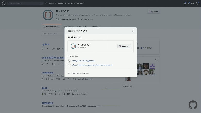This screenshot has width=201, height=113.
Task: Click link icon beside become-a-sponsor URL
Action: click(x=69, y=65)
